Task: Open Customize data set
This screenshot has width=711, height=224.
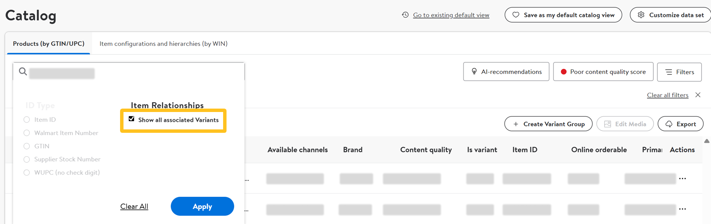Action: [670, 15]
